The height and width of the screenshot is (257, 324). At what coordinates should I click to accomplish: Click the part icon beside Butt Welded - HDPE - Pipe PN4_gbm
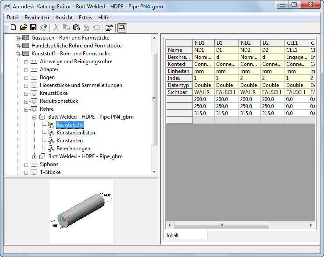click(x=43, y=117)
